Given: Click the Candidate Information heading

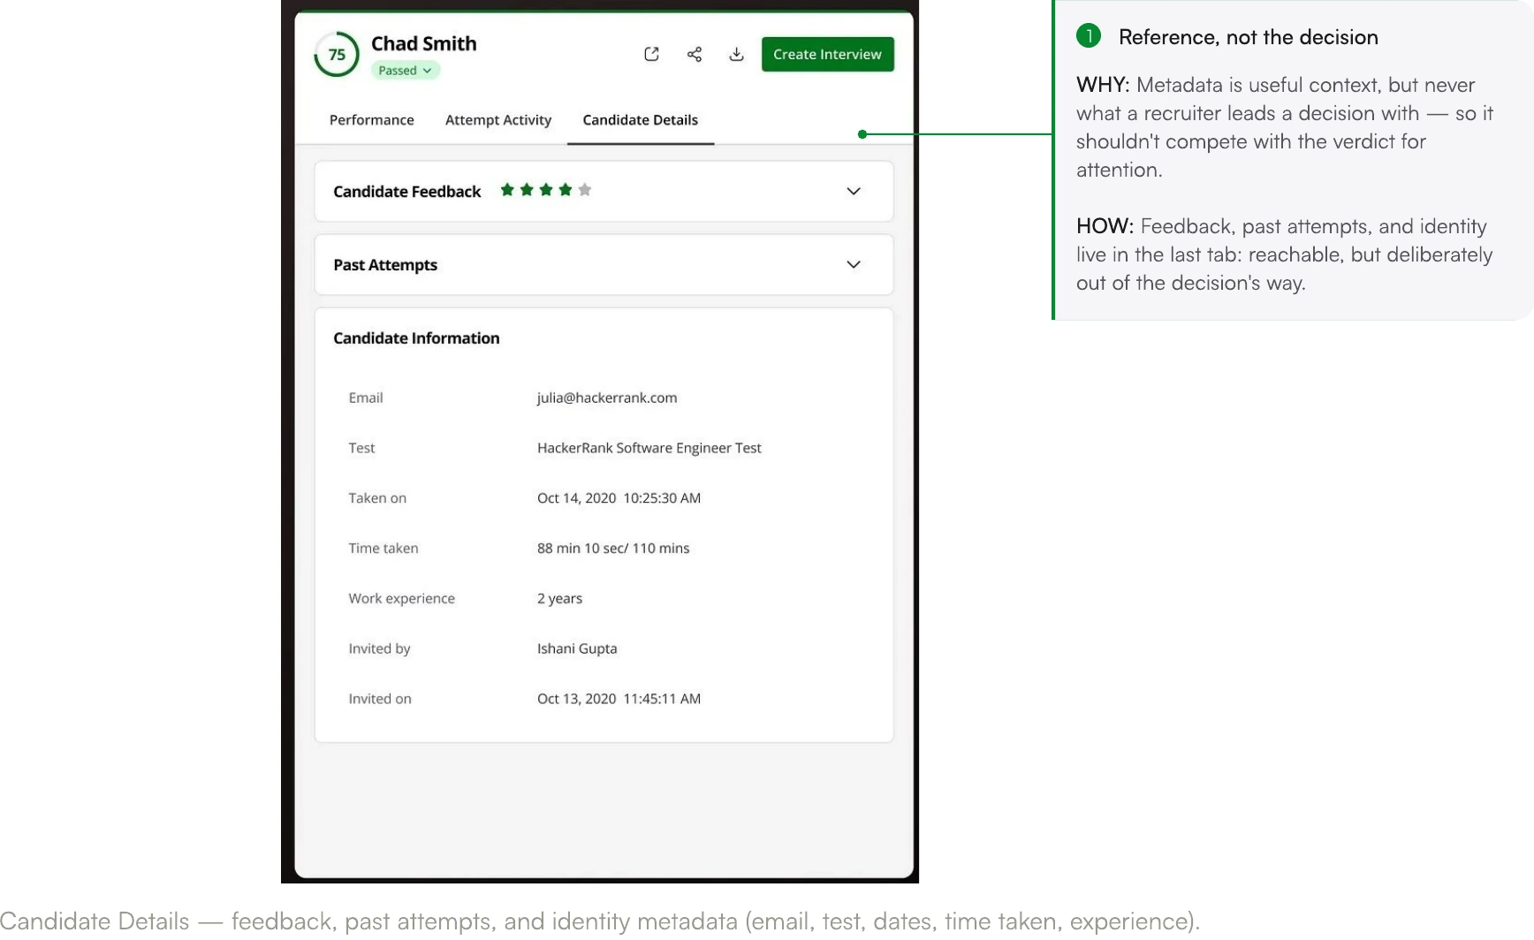Looking at the screenshot, I should point(416,337).
